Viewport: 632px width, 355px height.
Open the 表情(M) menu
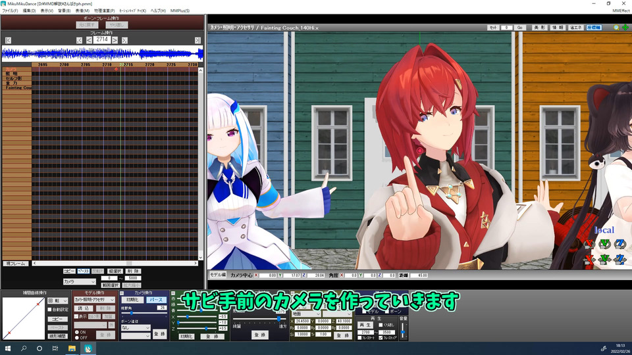coord(82,11)
